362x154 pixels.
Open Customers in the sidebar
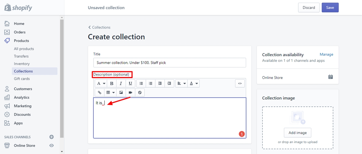click(x=23, y=89)
